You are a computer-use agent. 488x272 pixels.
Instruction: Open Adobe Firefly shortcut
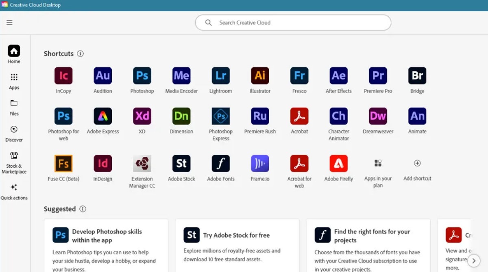[338, 164]
